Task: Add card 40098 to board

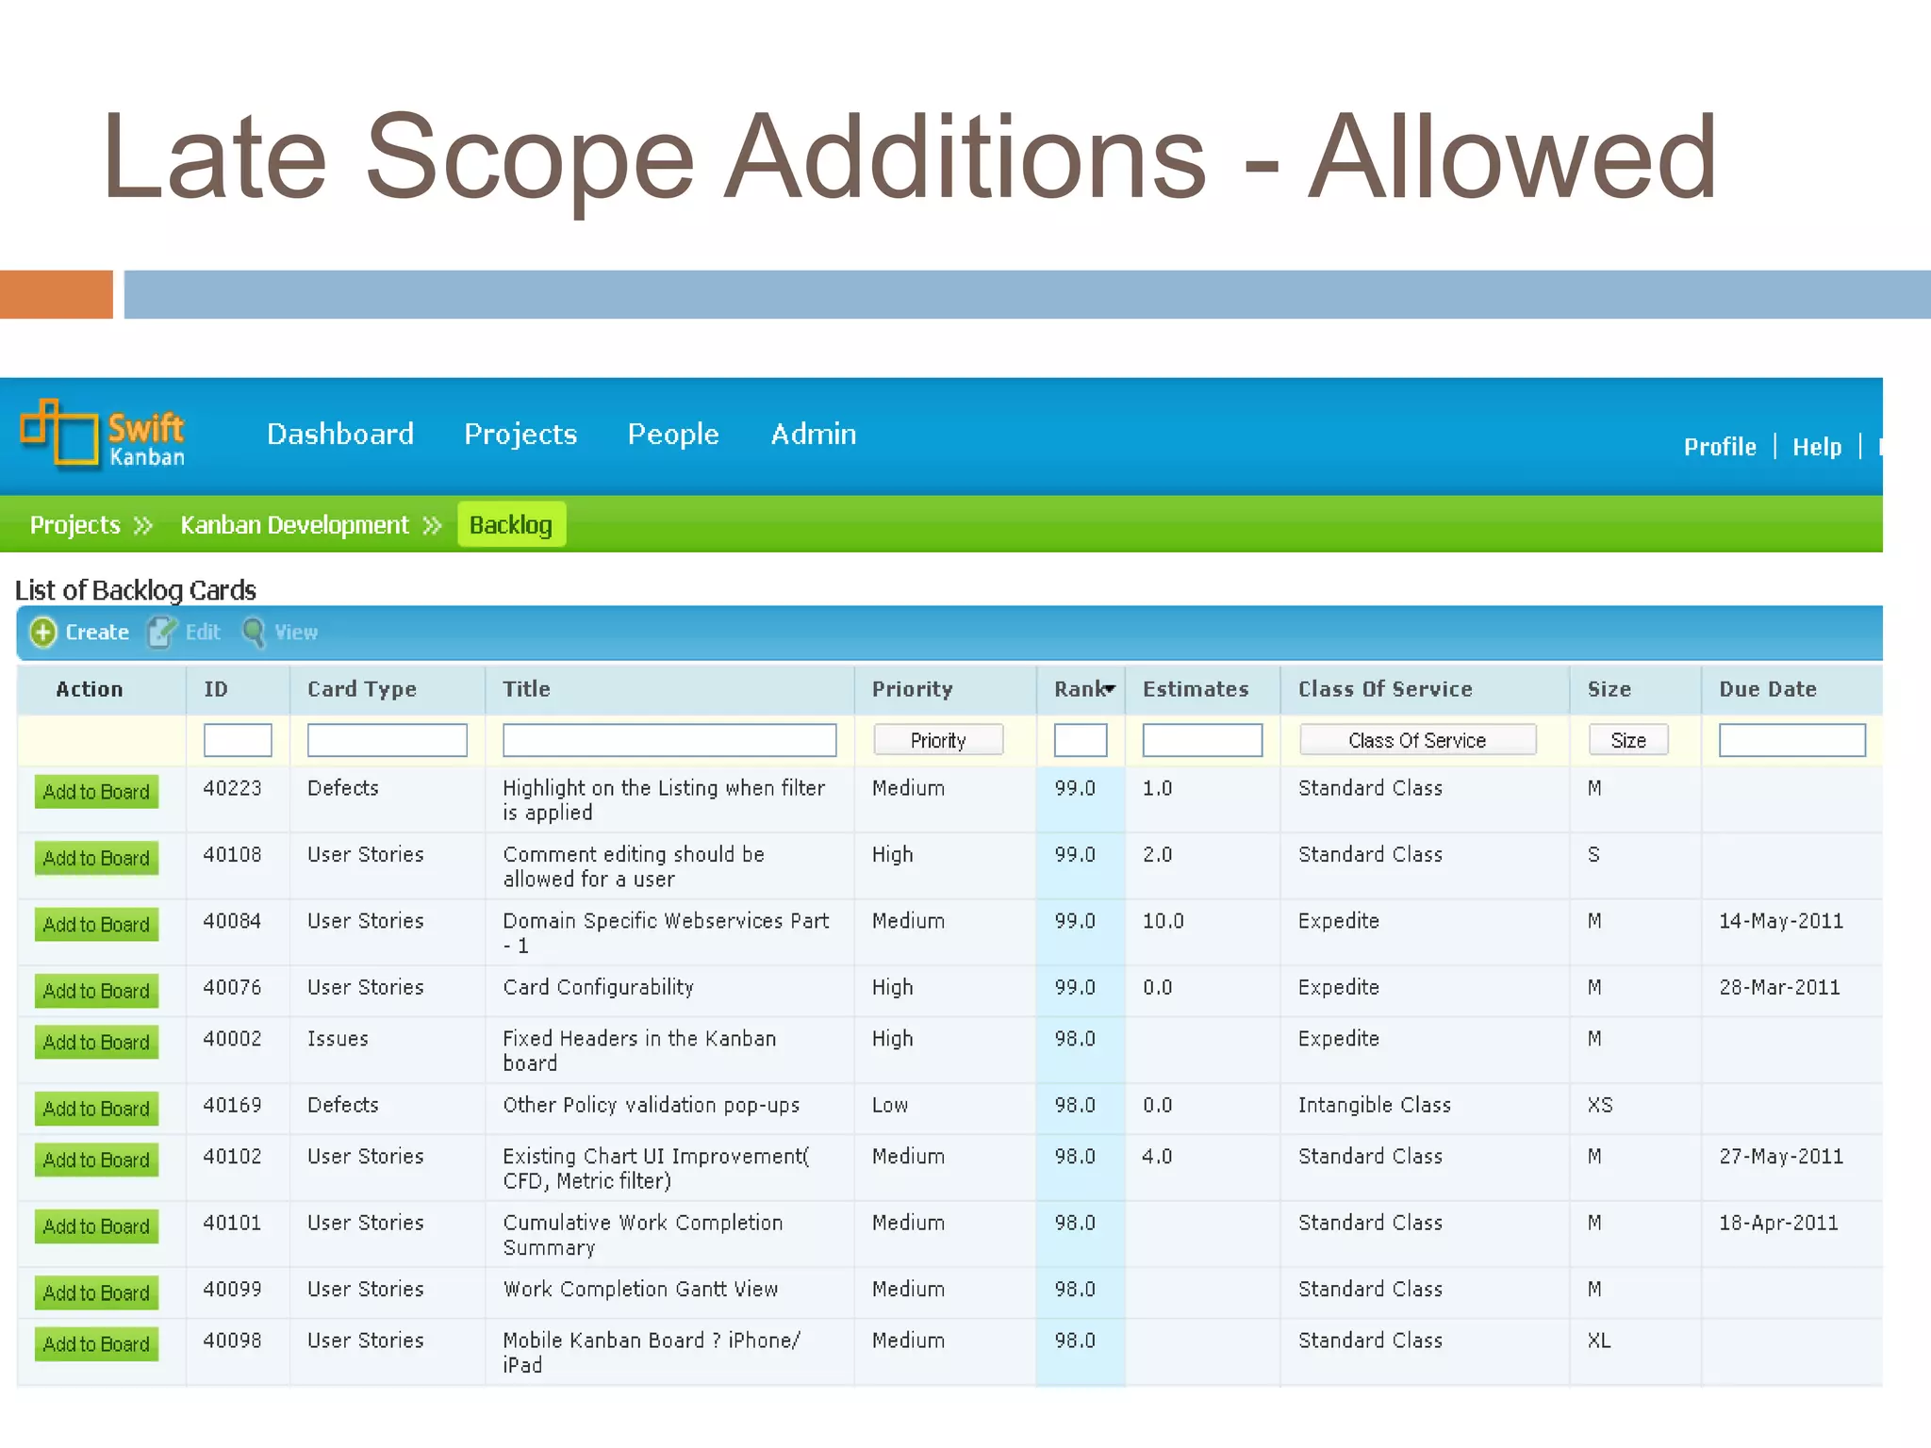Action: [x=96, y=1343]
